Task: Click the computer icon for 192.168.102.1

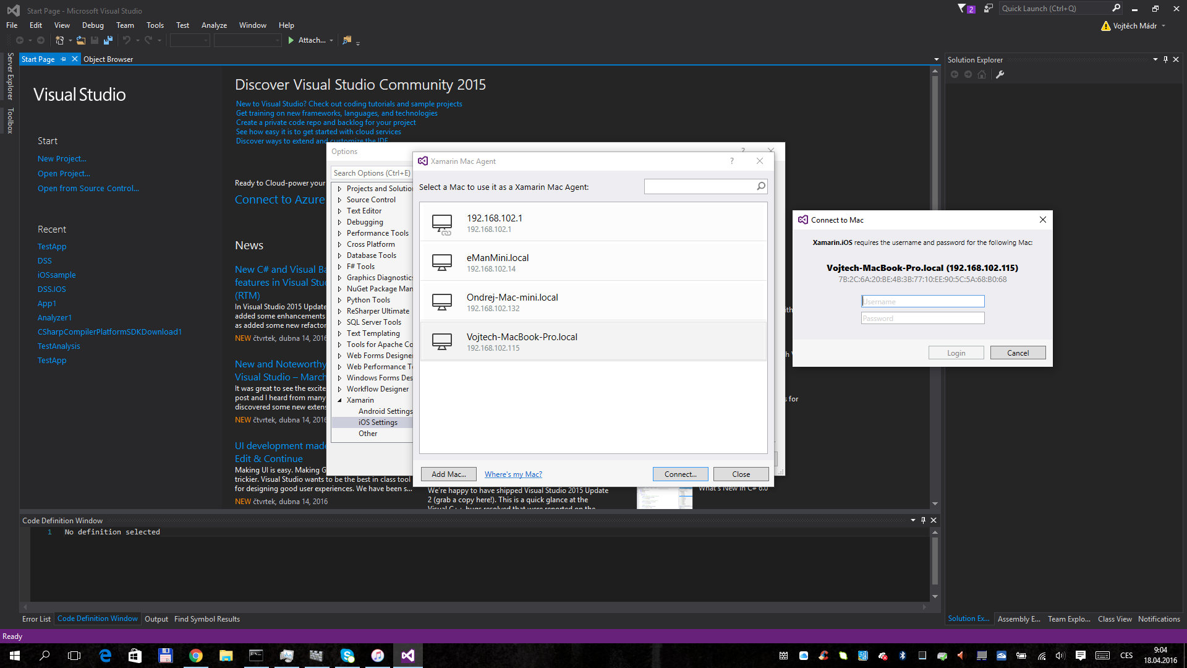Action: point(442,225)
